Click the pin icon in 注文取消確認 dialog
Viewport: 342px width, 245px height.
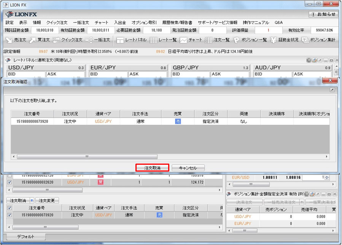point(332,90)
